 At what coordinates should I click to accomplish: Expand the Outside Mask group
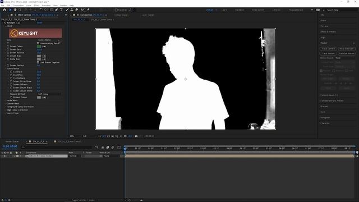tap(6, 103)
